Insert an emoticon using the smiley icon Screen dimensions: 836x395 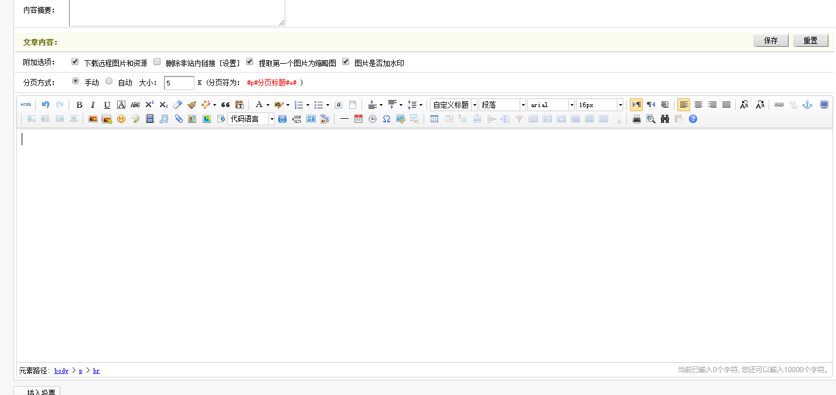click(x=121, y=119)
